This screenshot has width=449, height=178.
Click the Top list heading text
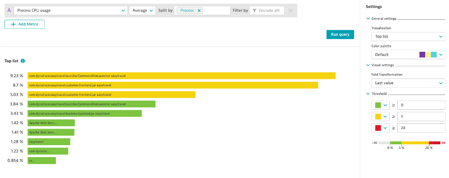[x=12, y=61]
